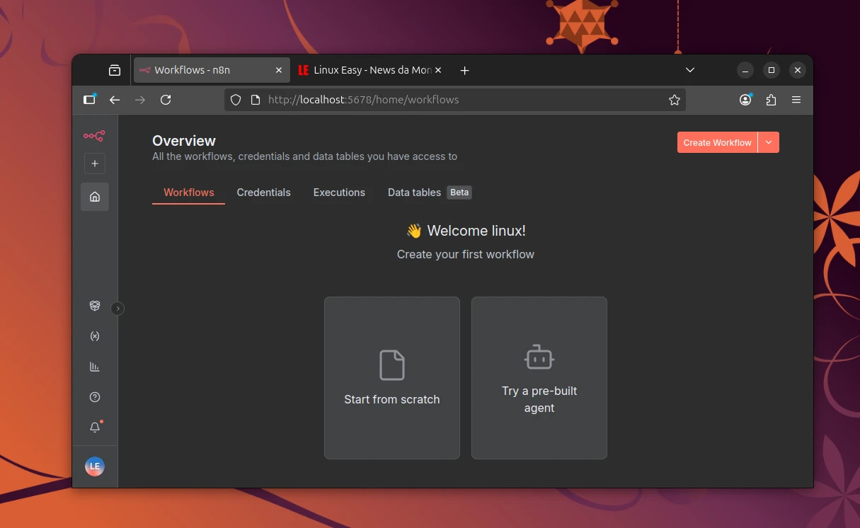This screenshot has width=860, height=528.
Task: Click the tracking protection shield icon
Action: (236, 100)
